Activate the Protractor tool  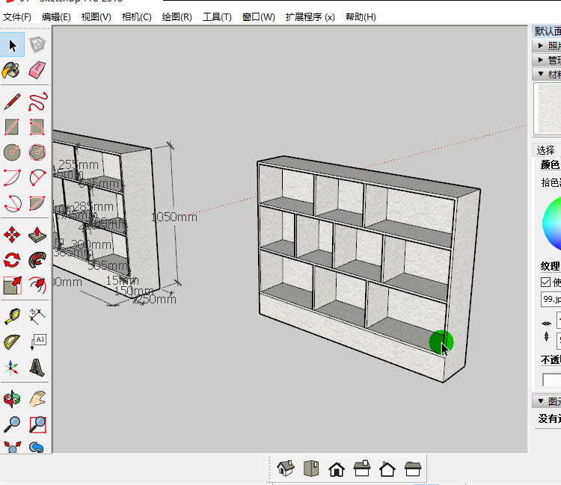(x=12, y=342)
